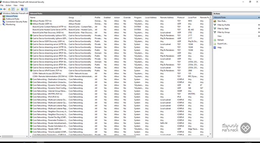This screenshot has width=260, height=143.
Task: Expand the Monitoring tree node
Action: [1, 25]
